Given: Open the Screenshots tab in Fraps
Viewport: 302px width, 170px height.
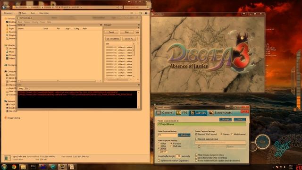Looking at the screenshot, I should (220, 113).
